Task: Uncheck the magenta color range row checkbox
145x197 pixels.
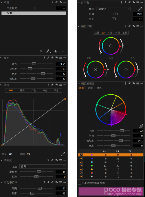Action: pos(81,155)
